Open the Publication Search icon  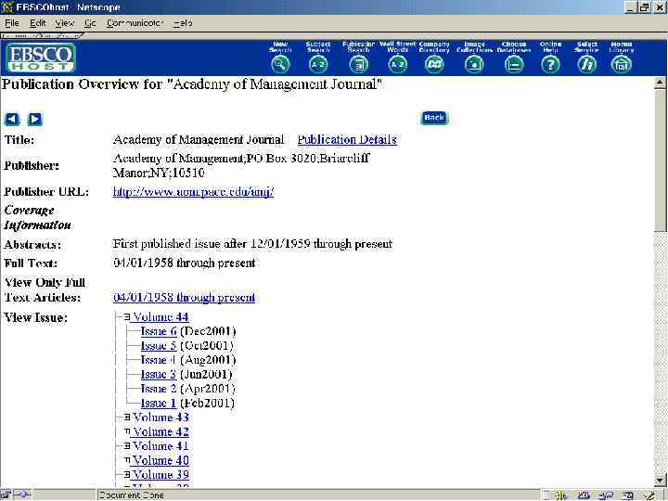pyautogui.click(x=358, y=64)
